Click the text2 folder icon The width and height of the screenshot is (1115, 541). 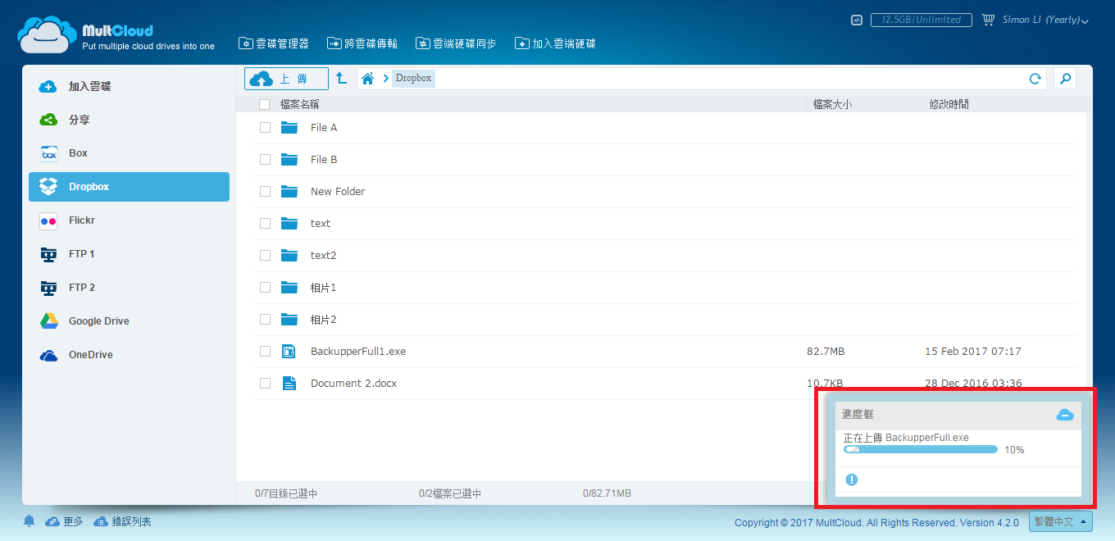click(x=289, y=256)
